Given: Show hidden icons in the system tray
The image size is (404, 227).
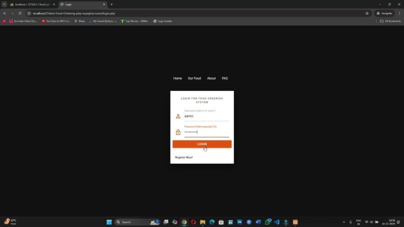Looking at the screenshot, I should pos(344,222).
